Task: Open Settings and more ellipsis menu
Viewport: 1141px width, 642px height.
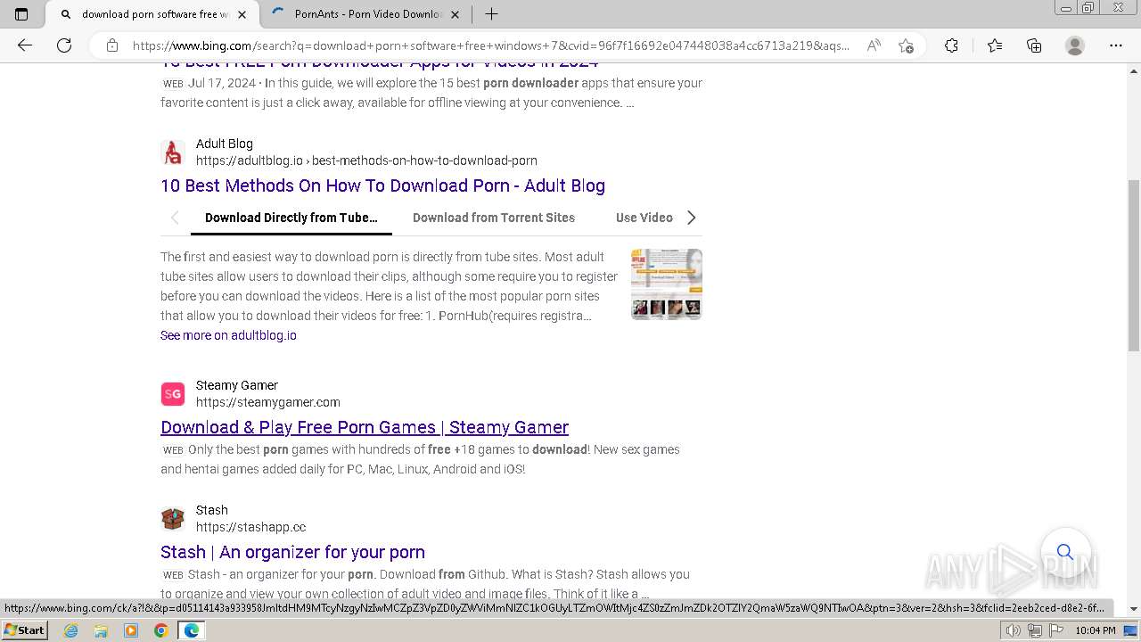Action: coord(1116,45)
